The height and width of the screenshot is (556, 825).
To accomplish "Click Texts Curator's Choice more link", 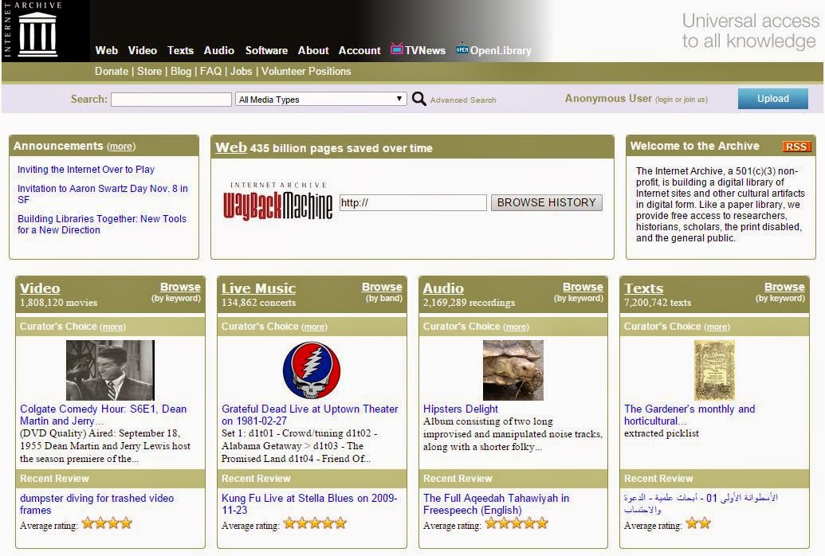I will point(717,327).
